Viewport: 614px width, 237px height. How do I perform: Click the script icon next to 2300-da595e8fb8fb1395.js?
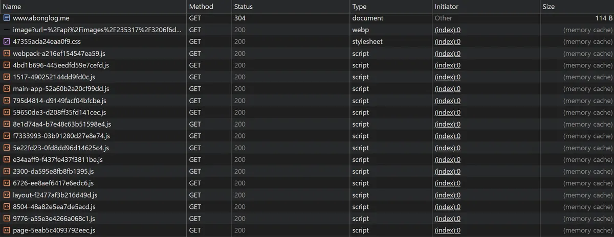(7, 171)
